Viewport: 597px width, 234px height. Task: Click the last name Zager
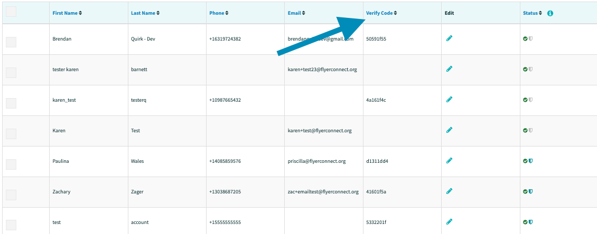point(137,191)
